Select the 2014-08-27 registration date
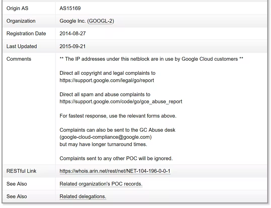Image resolution: width=271 pixels, height=208 pixels. 73,33
